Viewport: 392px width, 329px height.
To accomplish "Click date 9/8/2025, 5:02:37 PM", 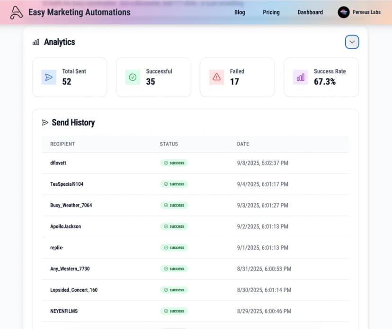I will (262, 163).
